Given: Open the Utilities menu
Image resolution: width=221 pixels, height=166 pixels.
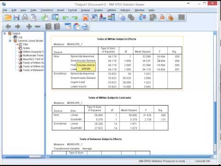Looking at the screenshot, I should pyautogui.click(x=111, y=10).
